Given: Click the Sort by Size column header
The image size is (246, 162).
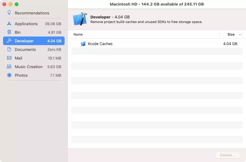Looking at the screenshot, I should tap(231, 34).
